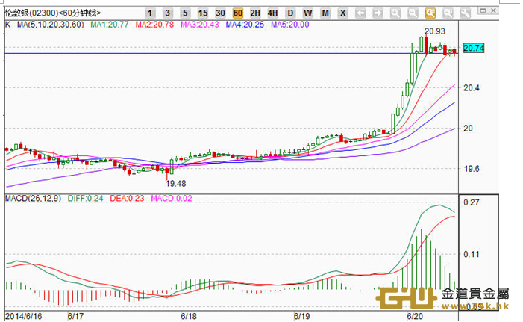This screenshot has width=523, height=322.
Task: Switch to the 2H period
Action: (x=255, y=13)
